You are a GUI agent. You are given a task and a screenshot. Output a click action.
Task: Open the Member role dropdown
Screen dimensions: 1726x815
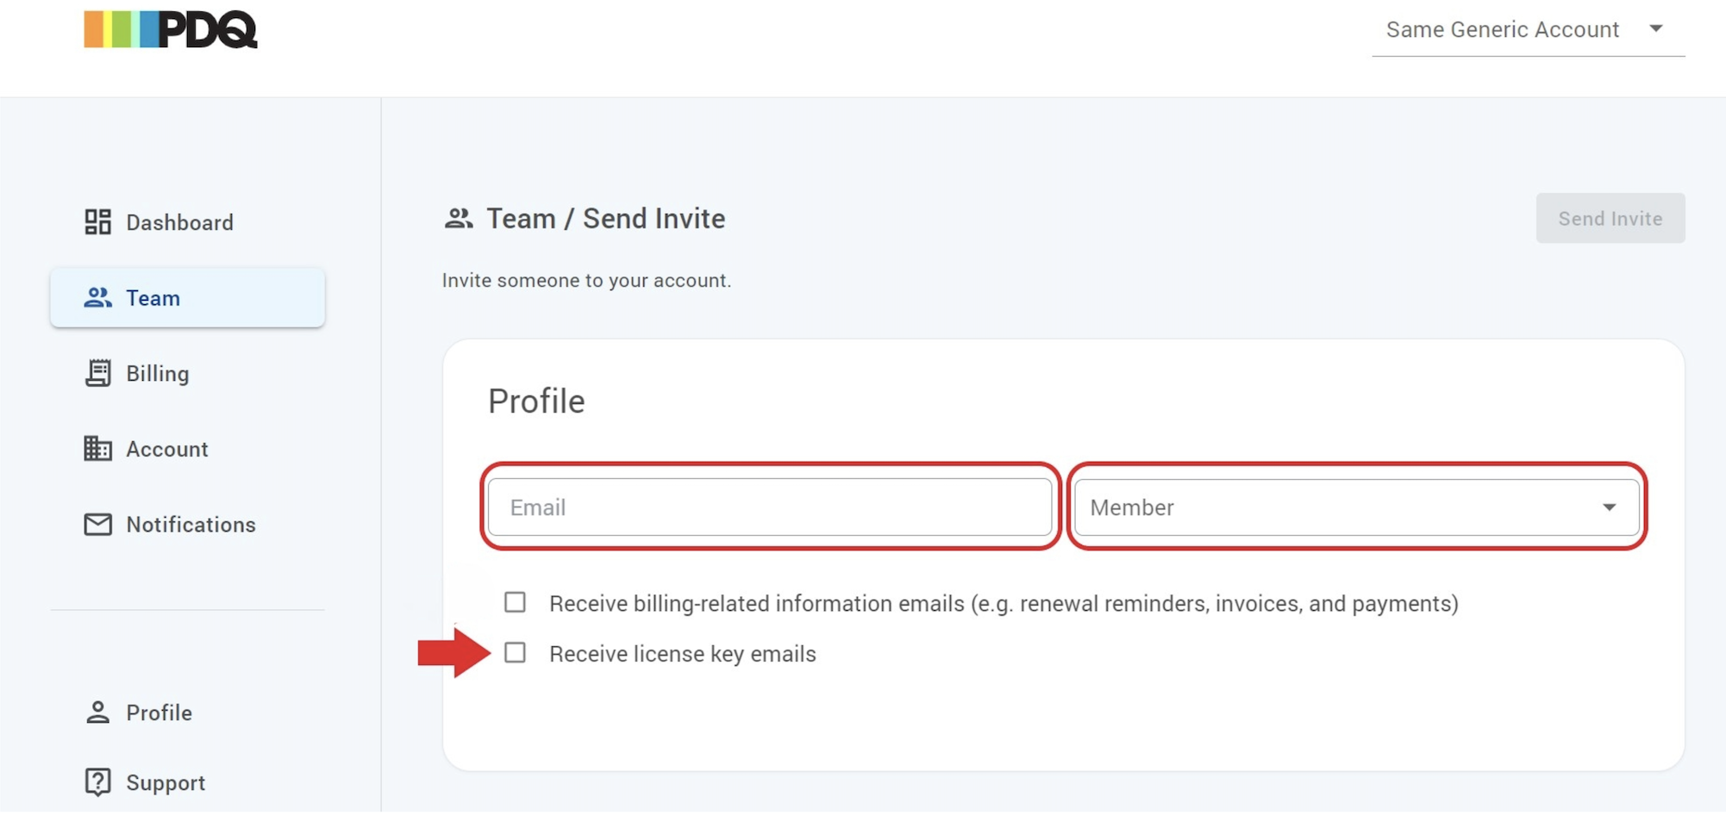pyautogui.click(x=1357, y=507)
